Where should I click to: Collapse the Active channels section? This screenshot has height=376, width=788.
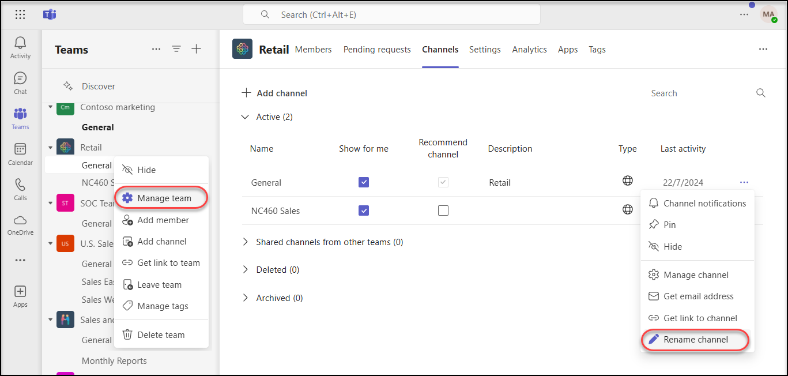[246, 117]
